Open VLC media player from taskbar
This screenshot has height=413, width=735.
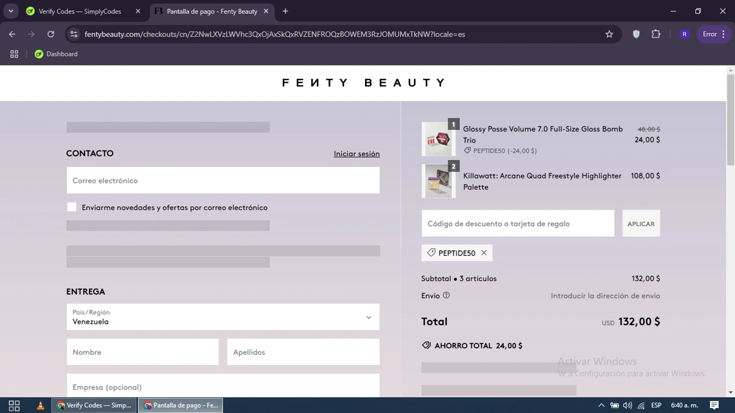tap(41, 405)
